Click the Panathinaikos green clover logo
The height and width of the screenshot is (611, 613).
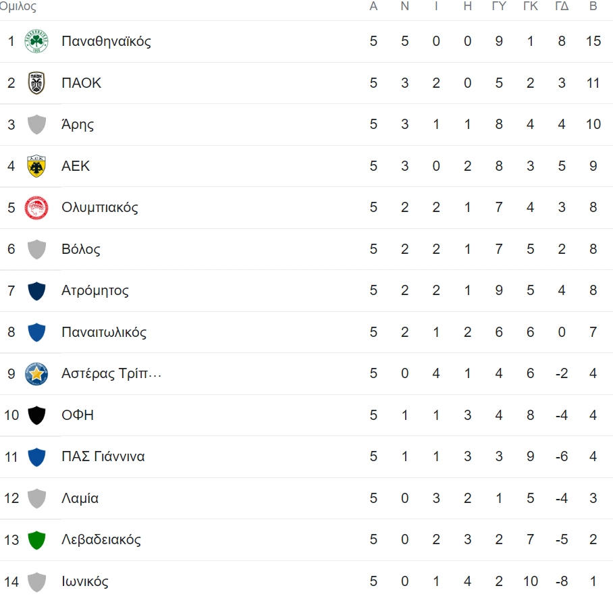(x=36, y=41)
